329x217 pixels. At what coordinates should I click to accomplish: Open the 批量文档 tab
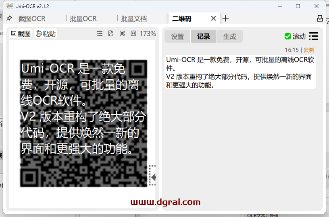click(134, 19)
